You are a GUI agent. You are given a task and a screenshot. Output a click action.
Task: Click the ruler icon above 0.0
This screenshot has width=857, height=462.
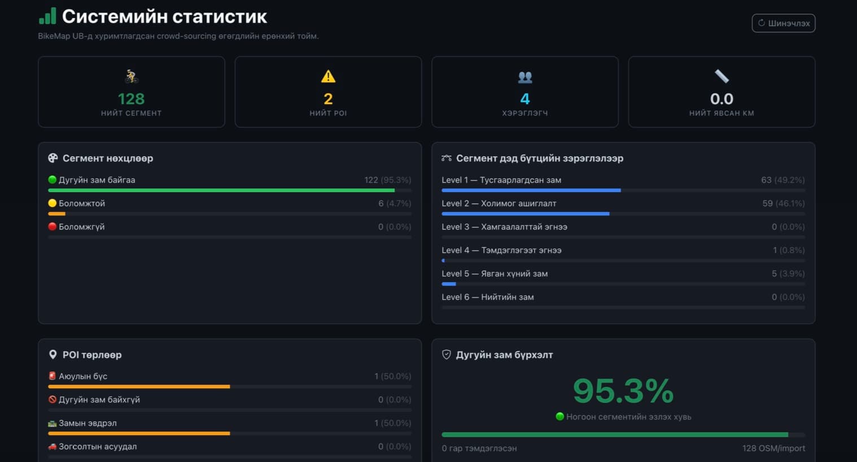[x=722, y=76]
